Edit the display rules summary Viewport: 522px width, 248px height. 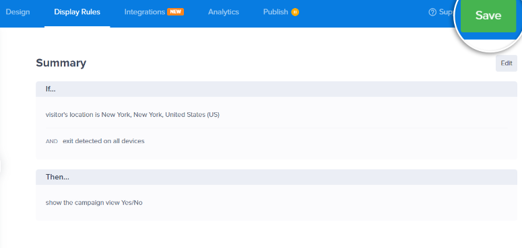pos(506,63)
